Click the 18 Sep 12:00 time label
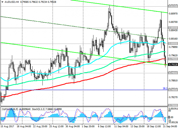 click(x=154, y=126)
